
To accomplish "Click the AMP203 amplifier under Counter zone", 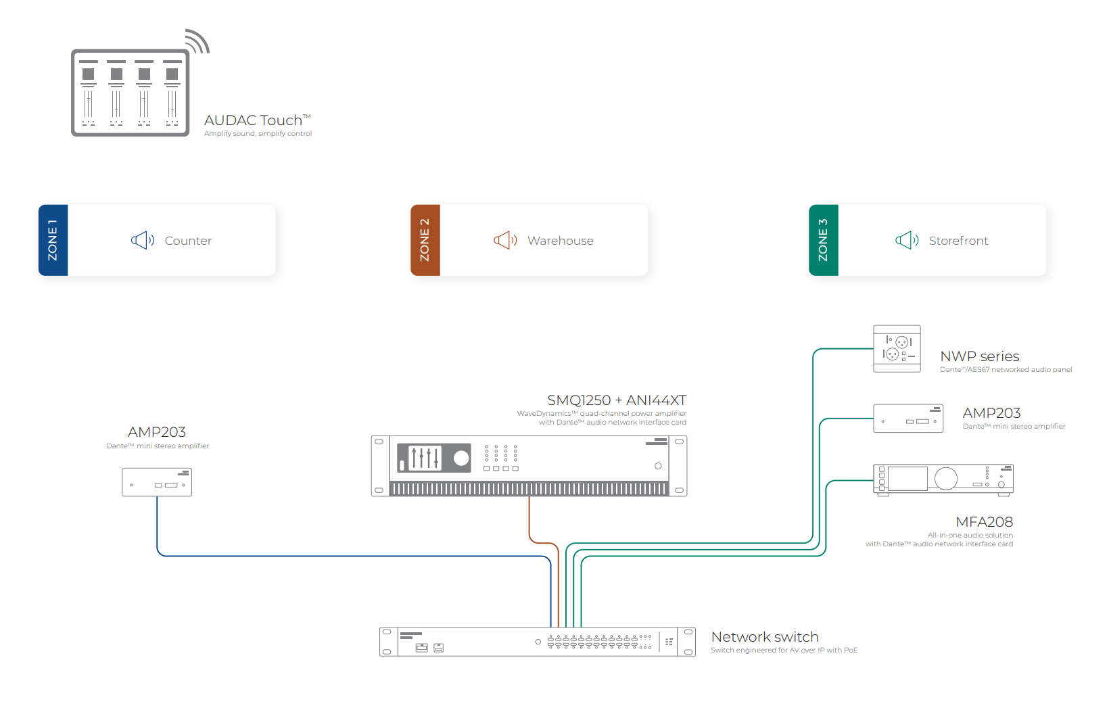I will [157, 482].
